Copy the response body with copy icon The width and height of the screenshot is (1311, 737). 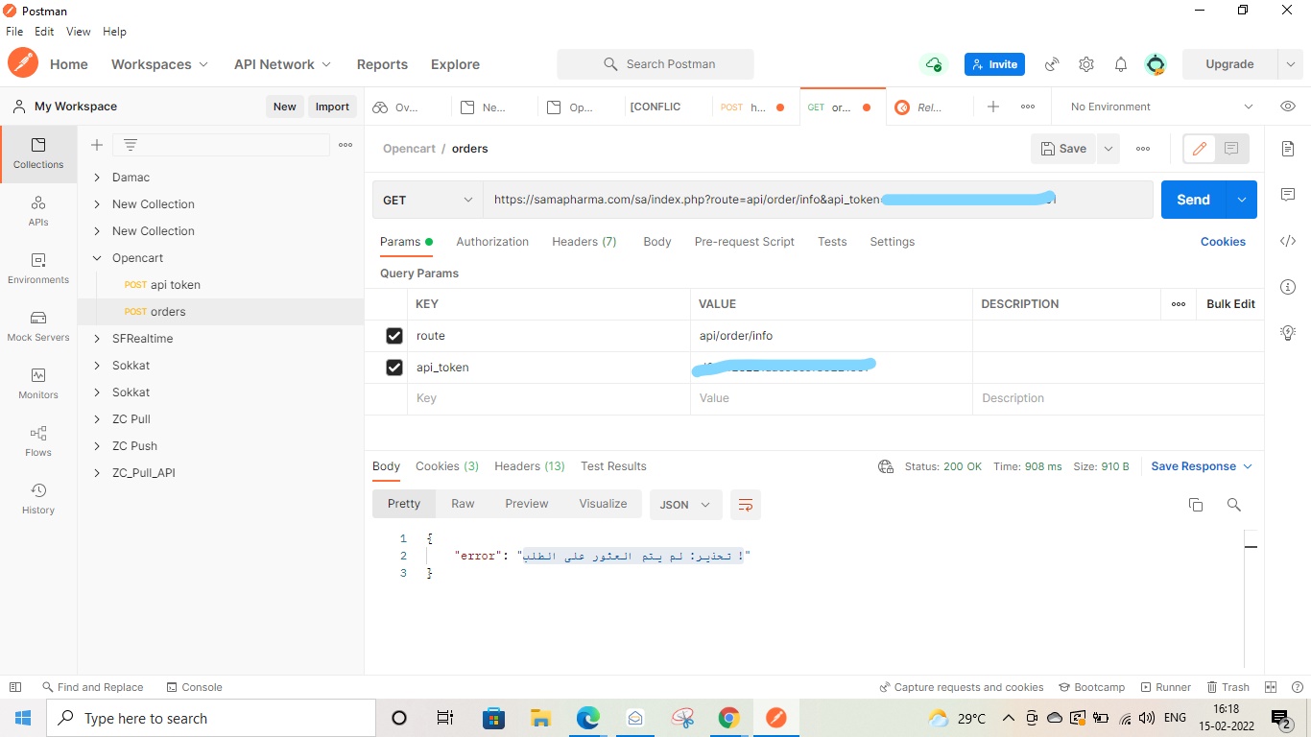coord(1196,505)
